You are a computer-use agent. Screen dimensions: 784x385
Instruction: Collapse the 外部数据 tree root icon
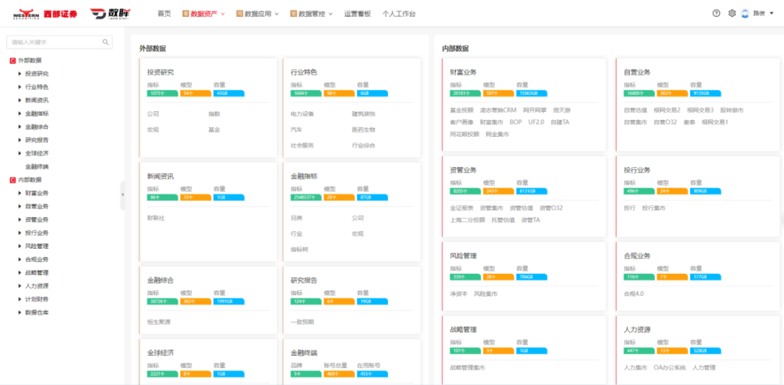pos(13,60)
